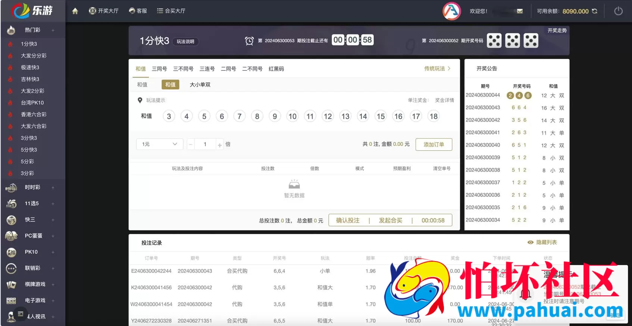
Task: Switch to the 红黑码 tab
Action: coord(276,69)
